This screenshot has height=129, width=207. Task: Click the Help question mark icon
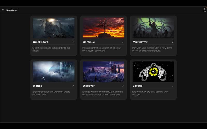point(204,9)
